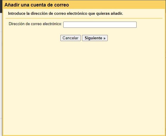Viewport: 166px width, 136px height.
Task: Click the '»' arrow on the Siguiente button
Action: pos(105,38)
